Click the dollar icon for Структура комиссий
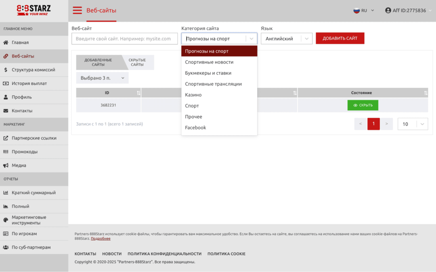 [x=6, y=70]
